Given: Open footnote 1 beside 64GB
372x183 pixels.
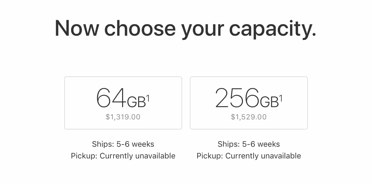Looking at the screenshot, I should pyautogui.click(x=148, y=98).
